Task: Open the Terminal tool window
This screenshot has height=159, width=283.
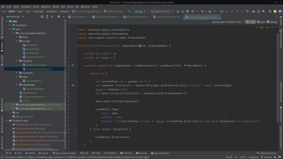Action: 126,153
